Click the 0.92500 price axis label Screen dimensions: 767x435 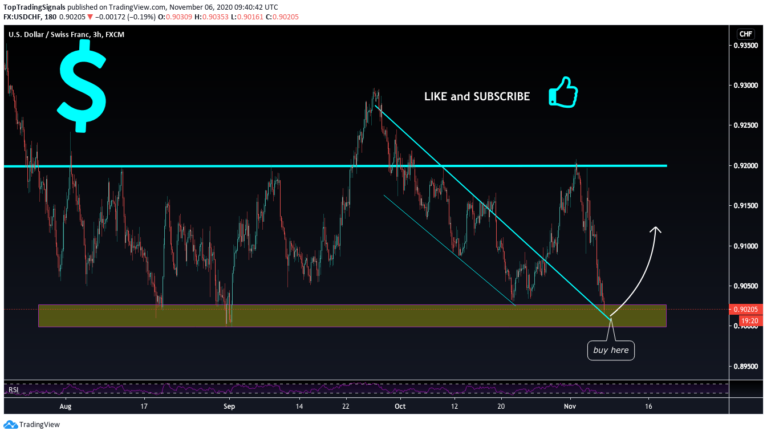[746, 125]
